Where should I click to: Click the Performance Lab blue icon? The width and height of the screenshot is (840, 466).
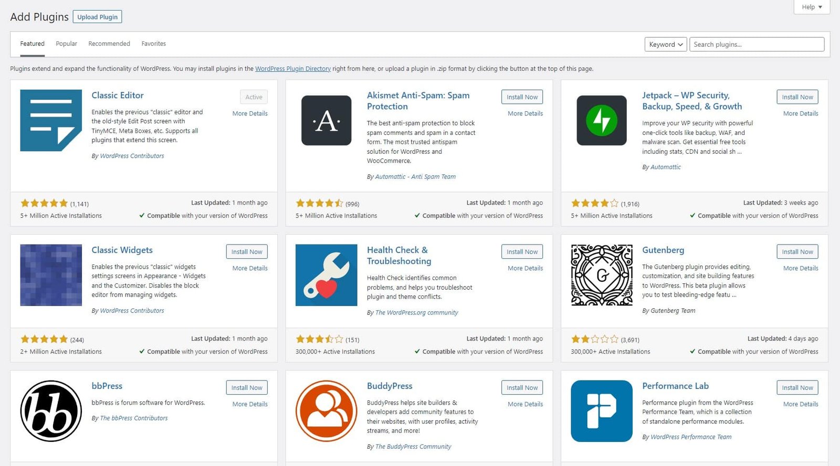(602, 411)
